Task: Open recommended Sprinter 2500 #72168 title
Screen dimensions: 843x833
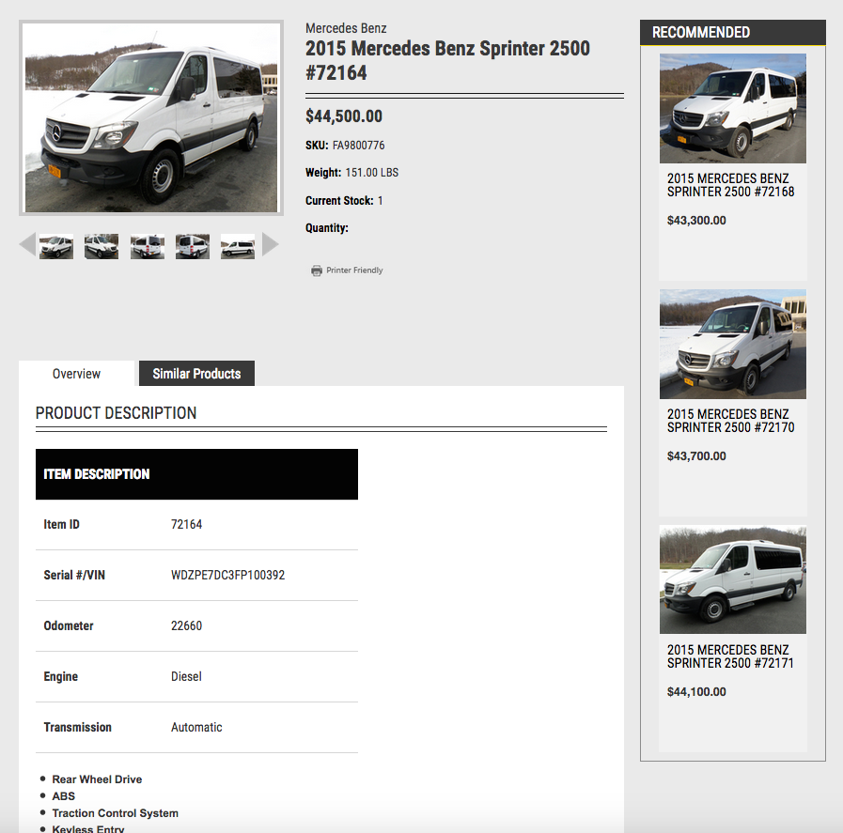Action: click(730, 185)
